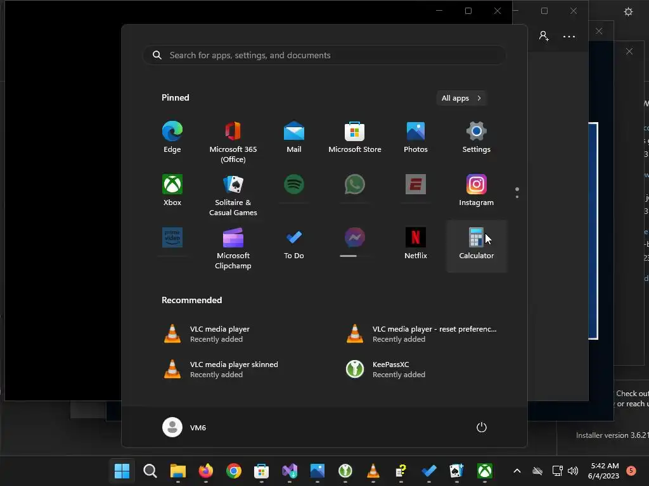Screen dimensions: 649x486
Task: Show hidden system tray icons chevron
Action: pyautogui.click(x=517, y=471)
